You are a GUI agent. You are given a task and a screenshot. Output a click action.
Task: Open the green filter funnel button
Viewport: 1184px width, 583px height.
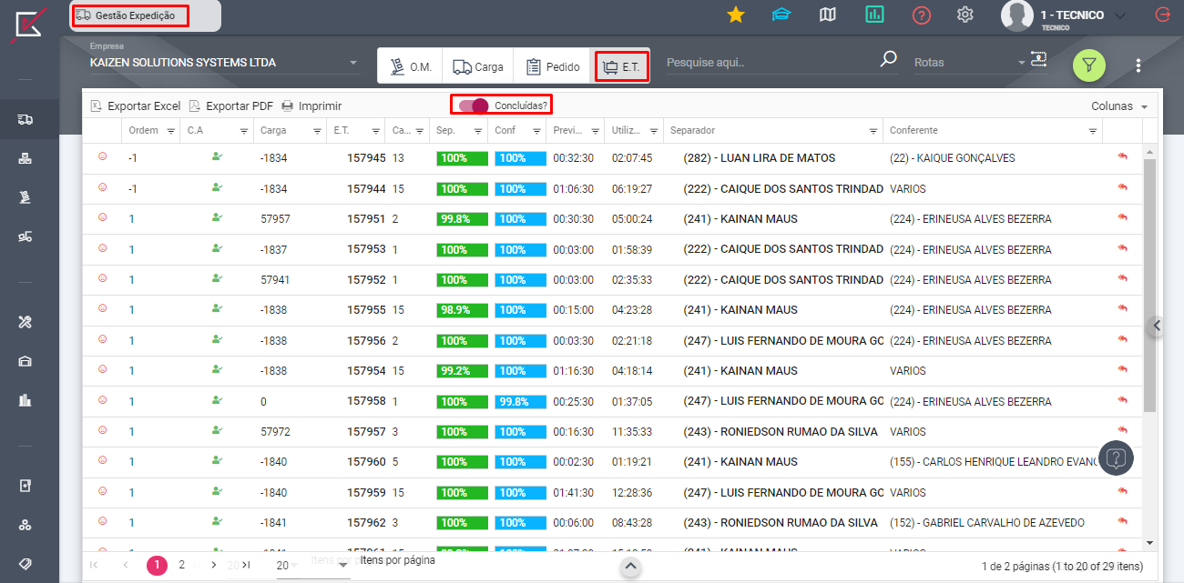1089,65
